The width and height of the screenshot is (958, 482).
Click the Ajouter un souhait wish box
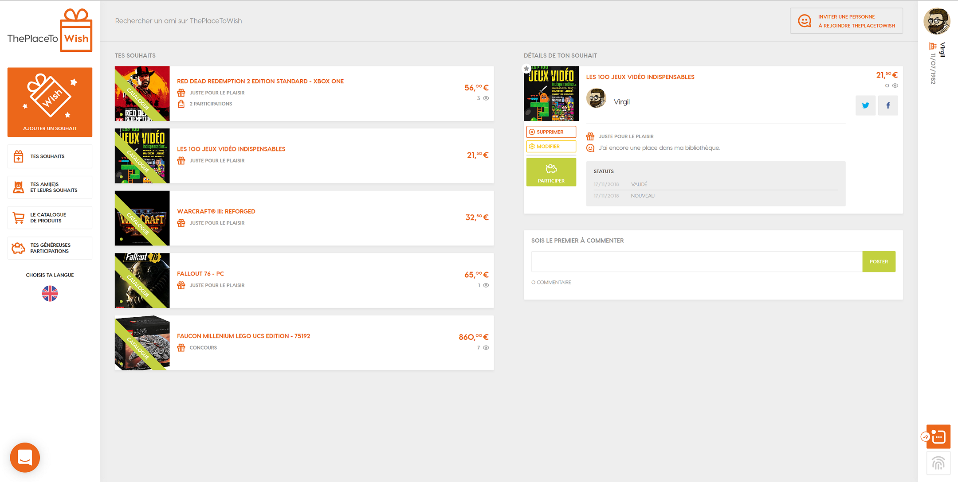point(50,102)
